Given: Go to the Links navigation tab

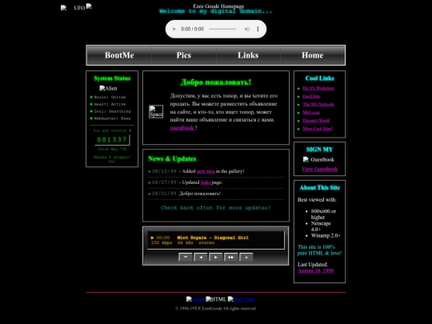Looking at the screenshot, I should 248,55.
